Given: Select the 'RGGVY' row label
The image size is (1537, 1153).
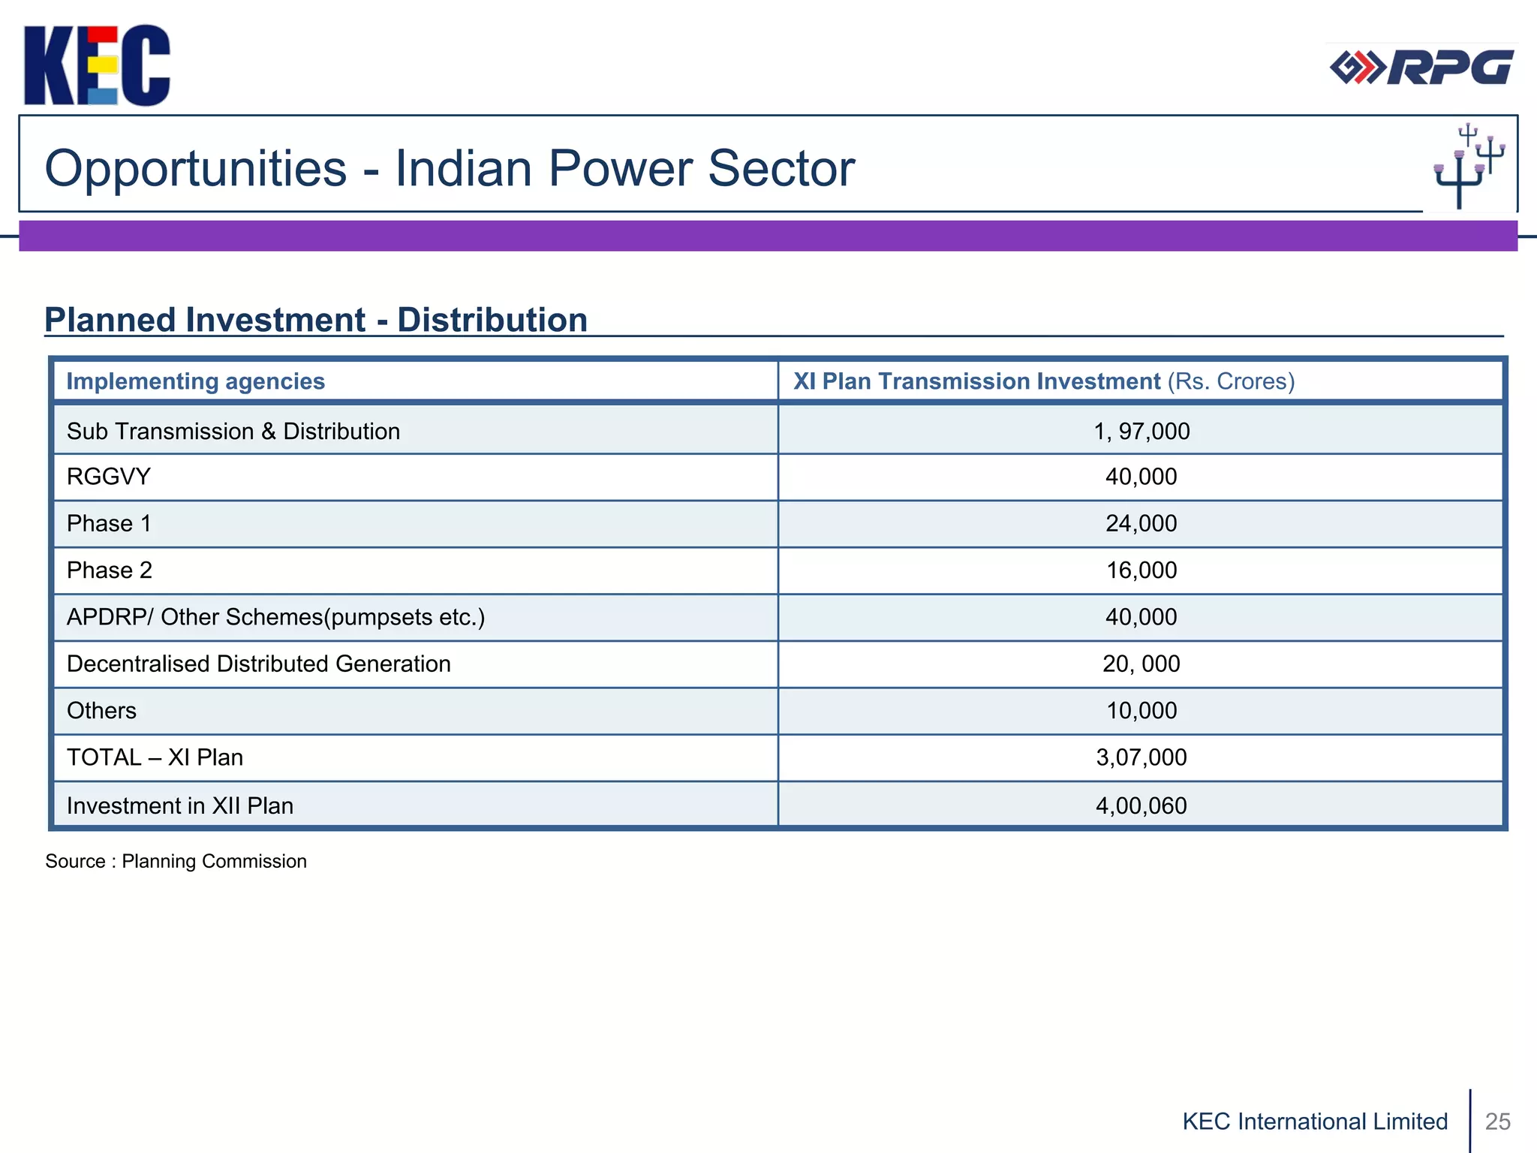Looking at the screenshot, I should 109,477.
